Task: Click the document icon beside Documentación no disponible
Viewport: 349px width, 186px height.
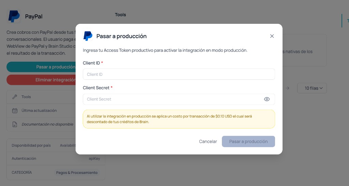Action: point(15,124)
